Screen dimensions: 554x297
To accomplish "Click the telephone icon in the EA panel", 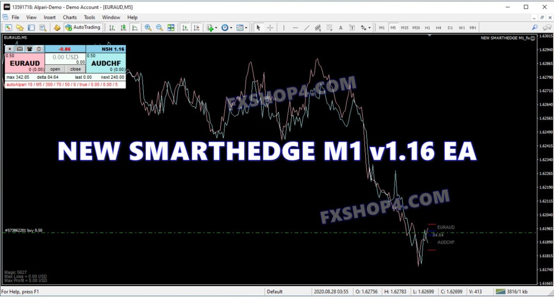I will [29, 49].
